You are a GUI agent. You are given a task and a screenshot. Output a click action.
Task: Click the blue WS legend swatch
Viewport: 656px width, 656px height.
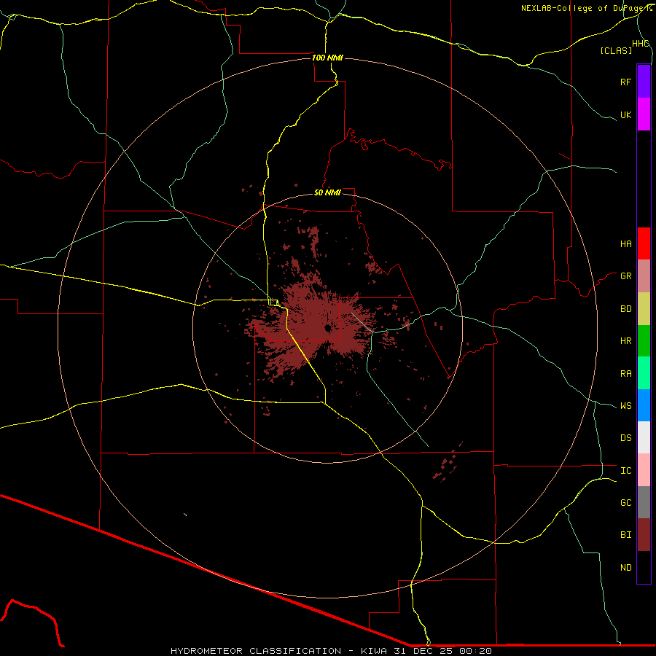pos(644,405)
